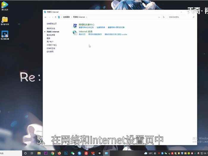This screenshot has width=208, height=156.
Task: Launch Premiere Pro from the taskbar
Action: [46, 153]
